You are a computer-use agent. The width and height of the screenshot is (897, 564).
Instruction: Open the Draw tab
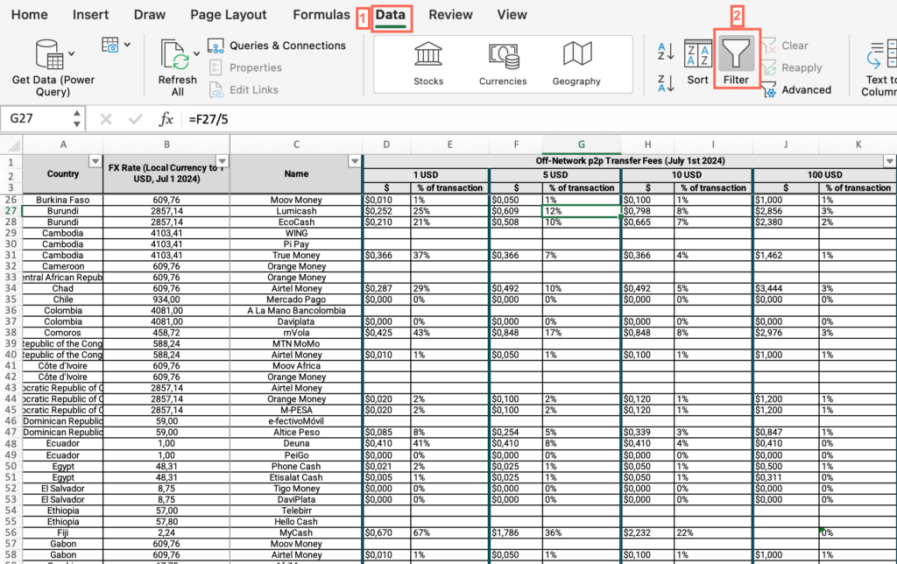click(149, 15)
